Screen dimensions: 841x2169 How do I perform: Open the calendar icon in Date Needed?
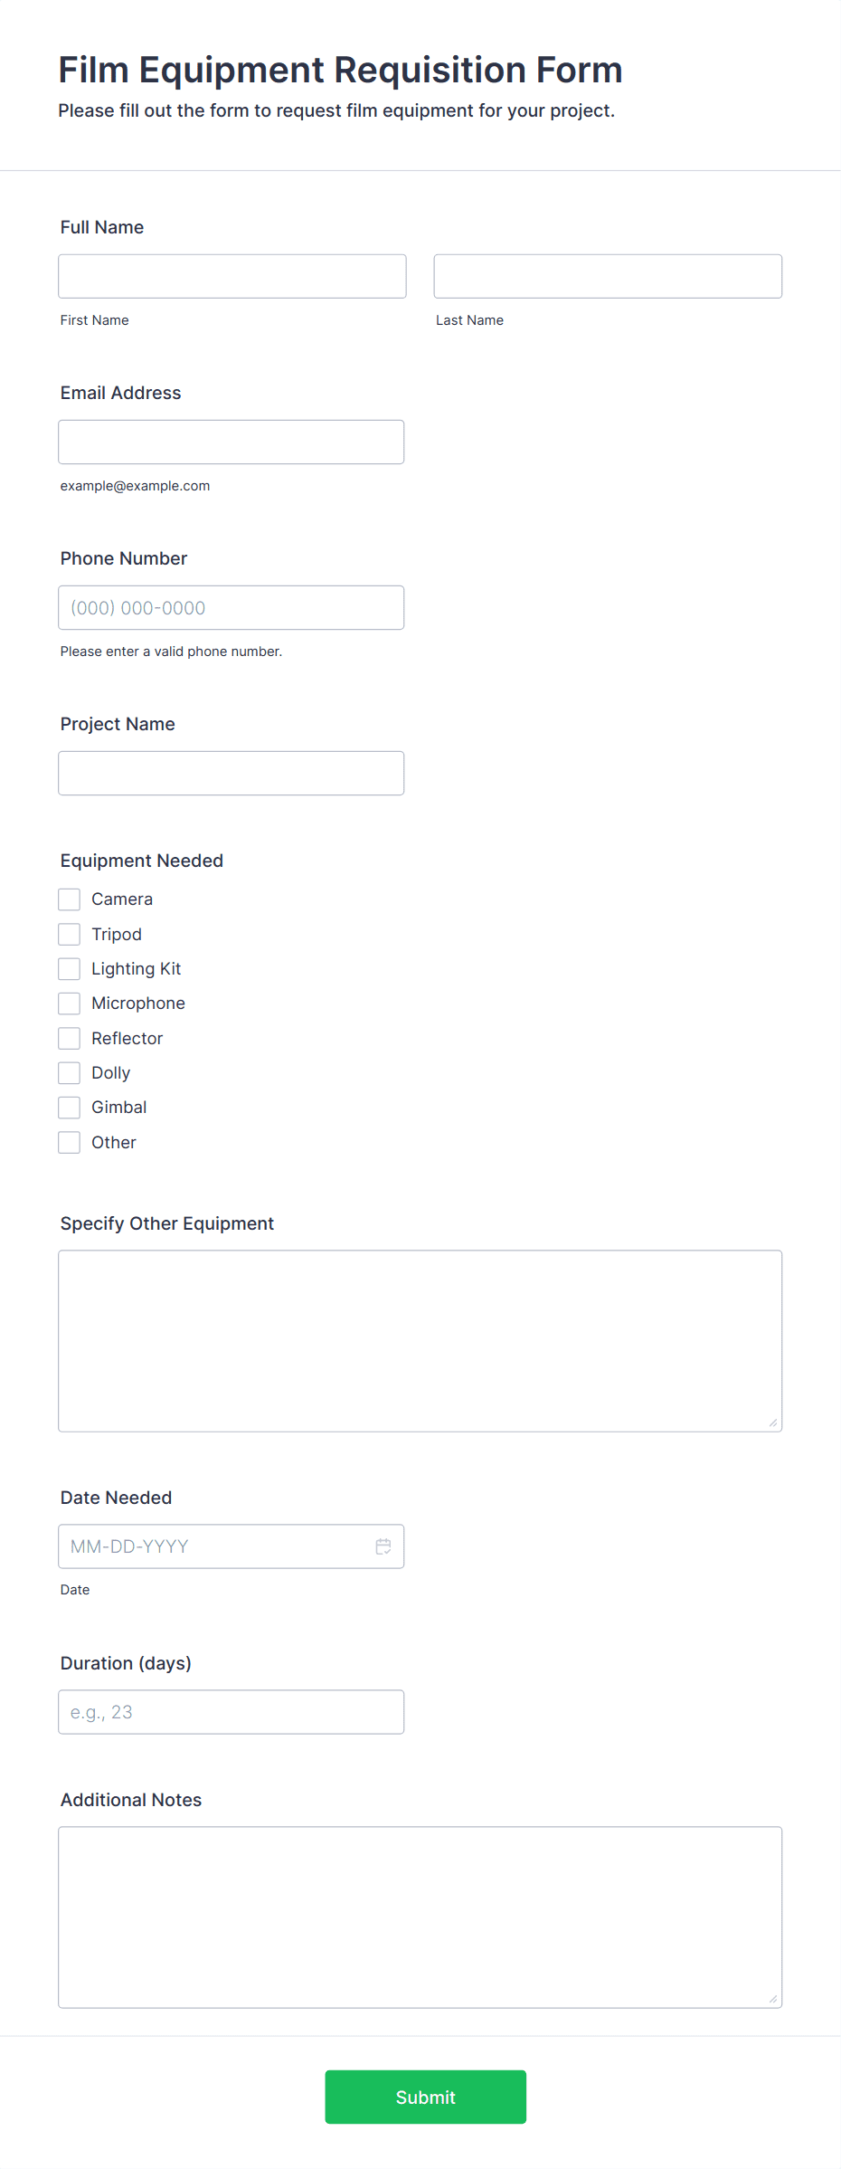(383, 1546)
